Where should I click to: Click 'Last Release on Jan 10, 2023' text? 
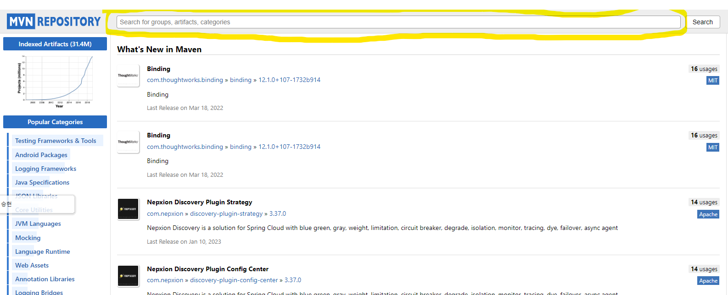(x=184, y=241)
